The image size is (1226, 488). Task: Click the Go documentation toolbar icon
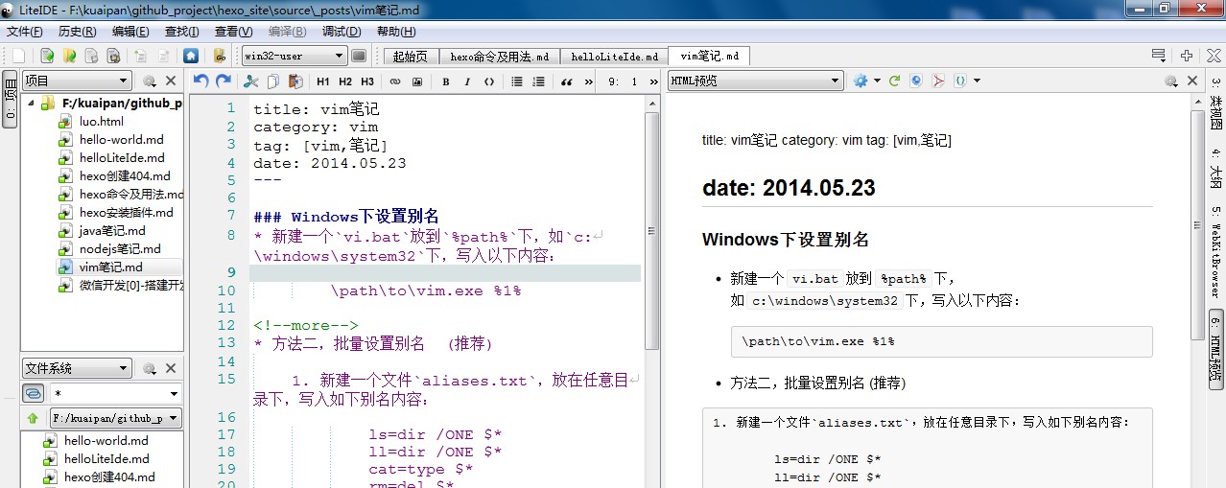click(220, 56)
